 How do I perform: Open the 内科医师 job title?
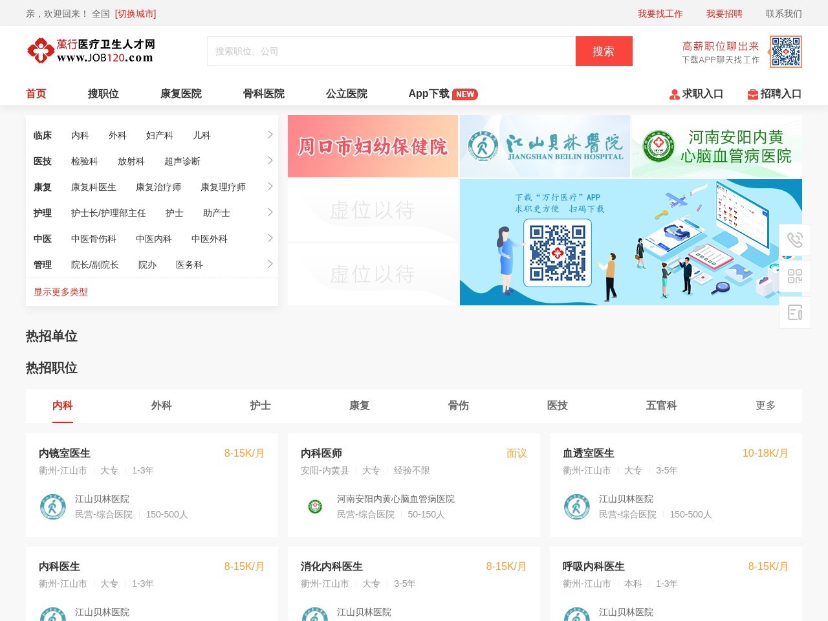[321, 453]
